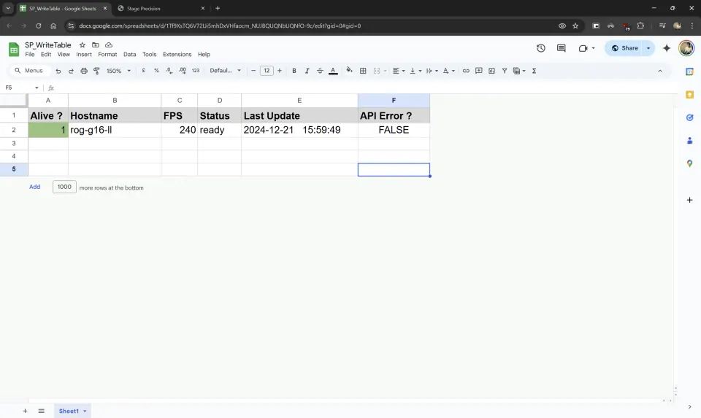Print the spreadsheet with printer icon
Image resolution: width=701 pixels, height=418 pixels.
coord(83,71)
